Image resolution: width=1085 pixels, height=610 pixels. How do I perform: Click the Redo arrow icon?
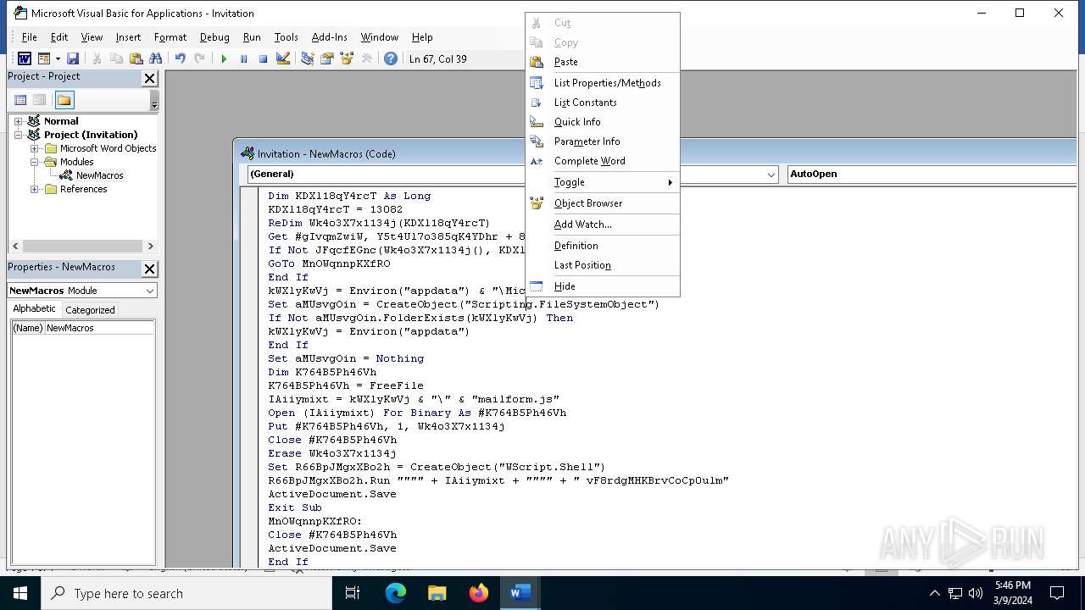point(199,58)
